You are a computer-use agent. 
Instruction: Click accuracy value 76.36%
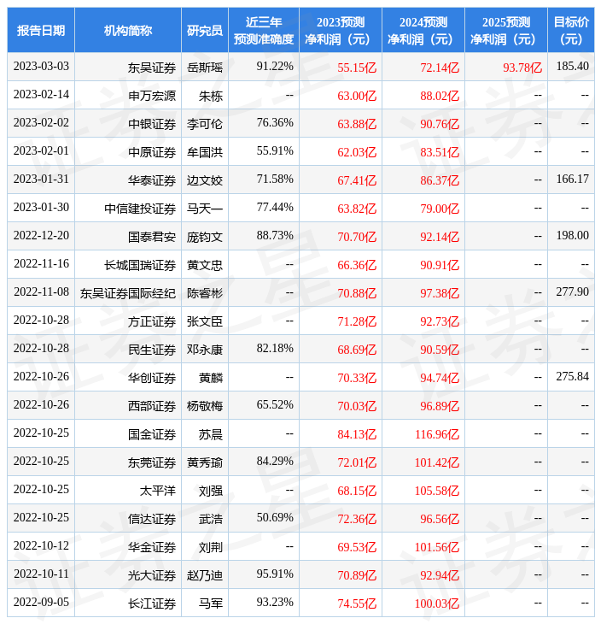275,122
